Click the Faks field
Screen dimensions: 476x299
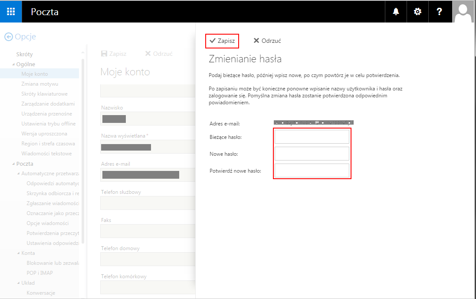(148, 231)
